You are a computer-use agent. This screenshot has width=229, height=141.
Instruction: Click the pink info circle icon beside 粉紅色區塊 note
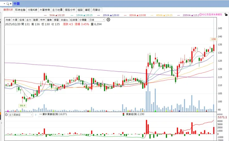pos(201,15)
